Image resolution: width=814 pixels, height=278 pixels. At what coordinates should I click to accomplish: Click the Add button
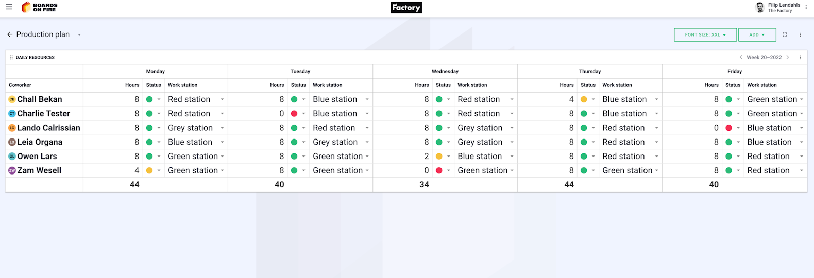click(757, 34)
